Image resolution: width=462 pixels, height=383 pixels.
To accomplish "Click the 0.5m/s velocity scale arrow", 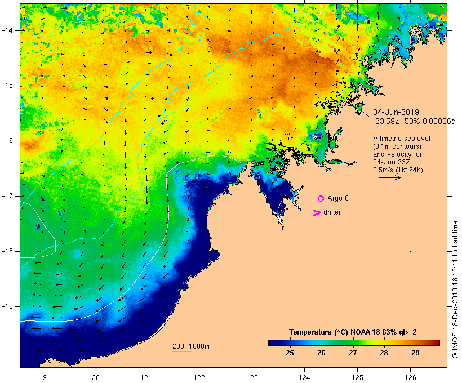I will (x=390, y=177).
